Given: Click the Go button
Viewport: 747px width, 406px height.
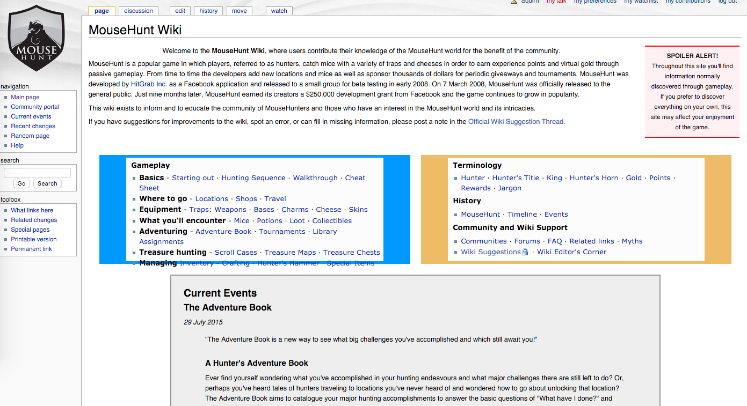Looking at the screenshot, I should coord(21,183).
